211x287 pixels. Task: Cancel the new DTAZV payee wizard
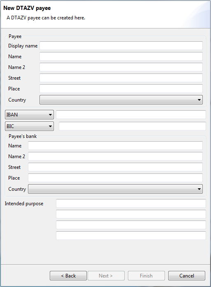[187, 276]
